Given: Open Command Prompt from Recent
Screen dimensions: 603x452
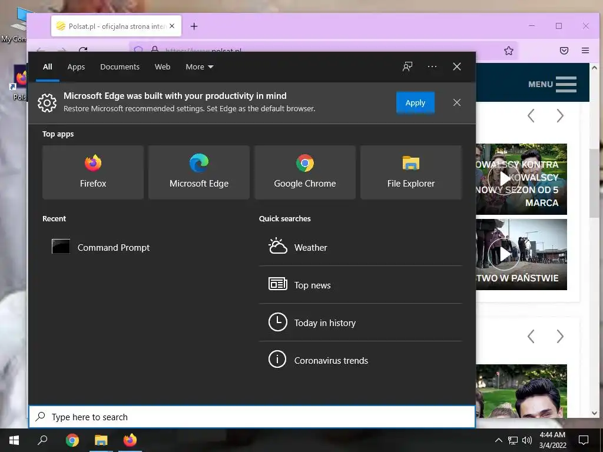Looking at the screenshot, I should (x=101, y=247).
